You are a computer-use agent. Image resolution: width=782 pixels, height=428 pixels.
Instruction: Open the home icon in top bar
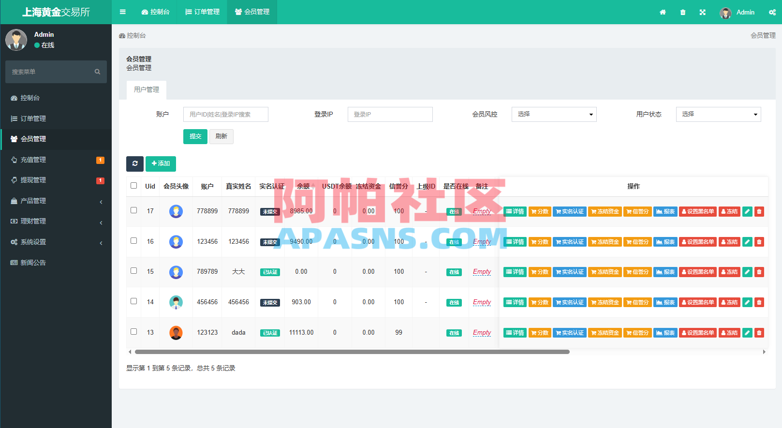tap(663, 12)
